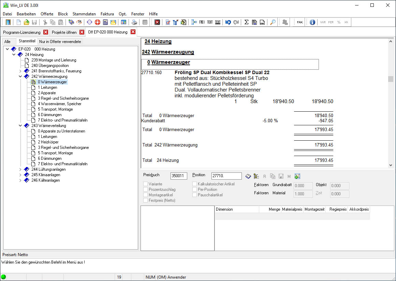This screenshot has width=396, height=281.
Task: Click the blue book price book toolbar icon
Action: 71,22
